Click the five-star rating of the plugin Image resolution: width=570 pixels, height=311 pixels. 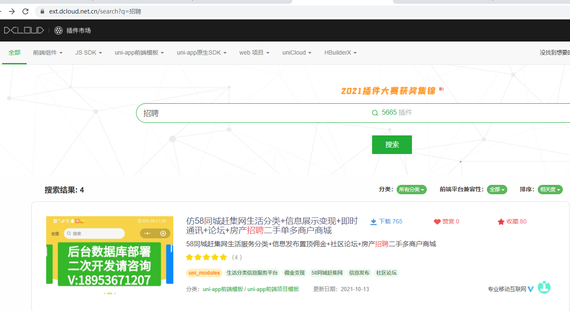(x=206, y=257)
